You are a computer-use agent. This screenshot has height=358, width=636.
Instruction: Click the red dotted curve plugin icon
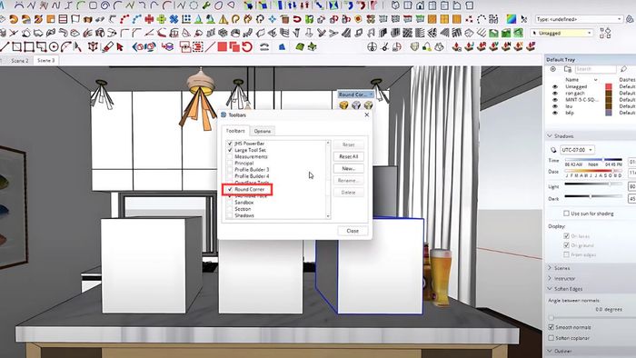pos(125,19)
